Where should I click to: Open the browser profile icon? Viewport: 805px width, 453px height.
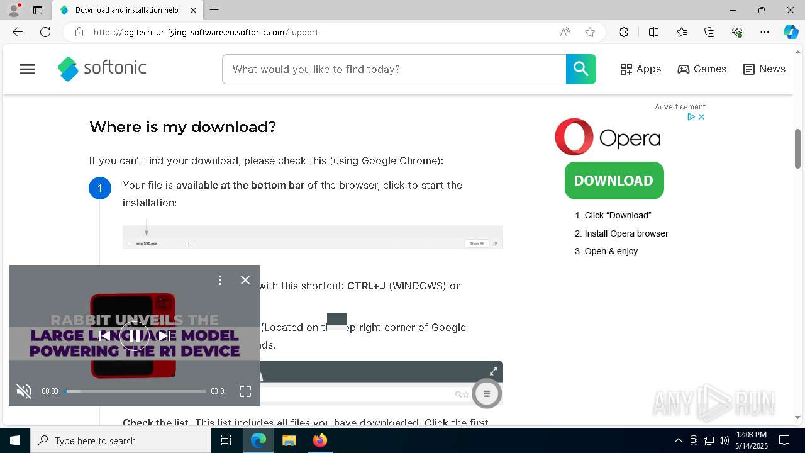(14, 10)
